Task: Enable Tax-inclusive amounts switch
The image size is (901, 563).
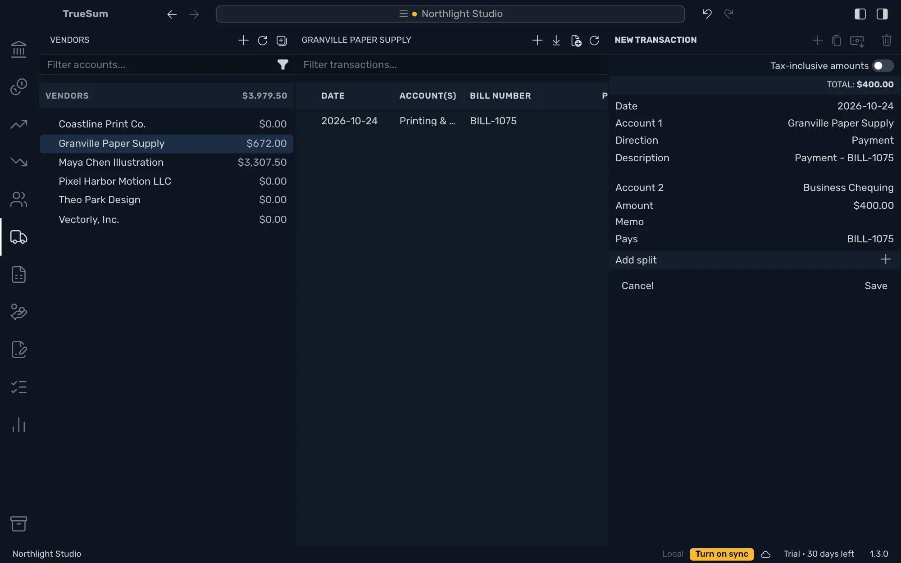Action: [x=883, y=66]
